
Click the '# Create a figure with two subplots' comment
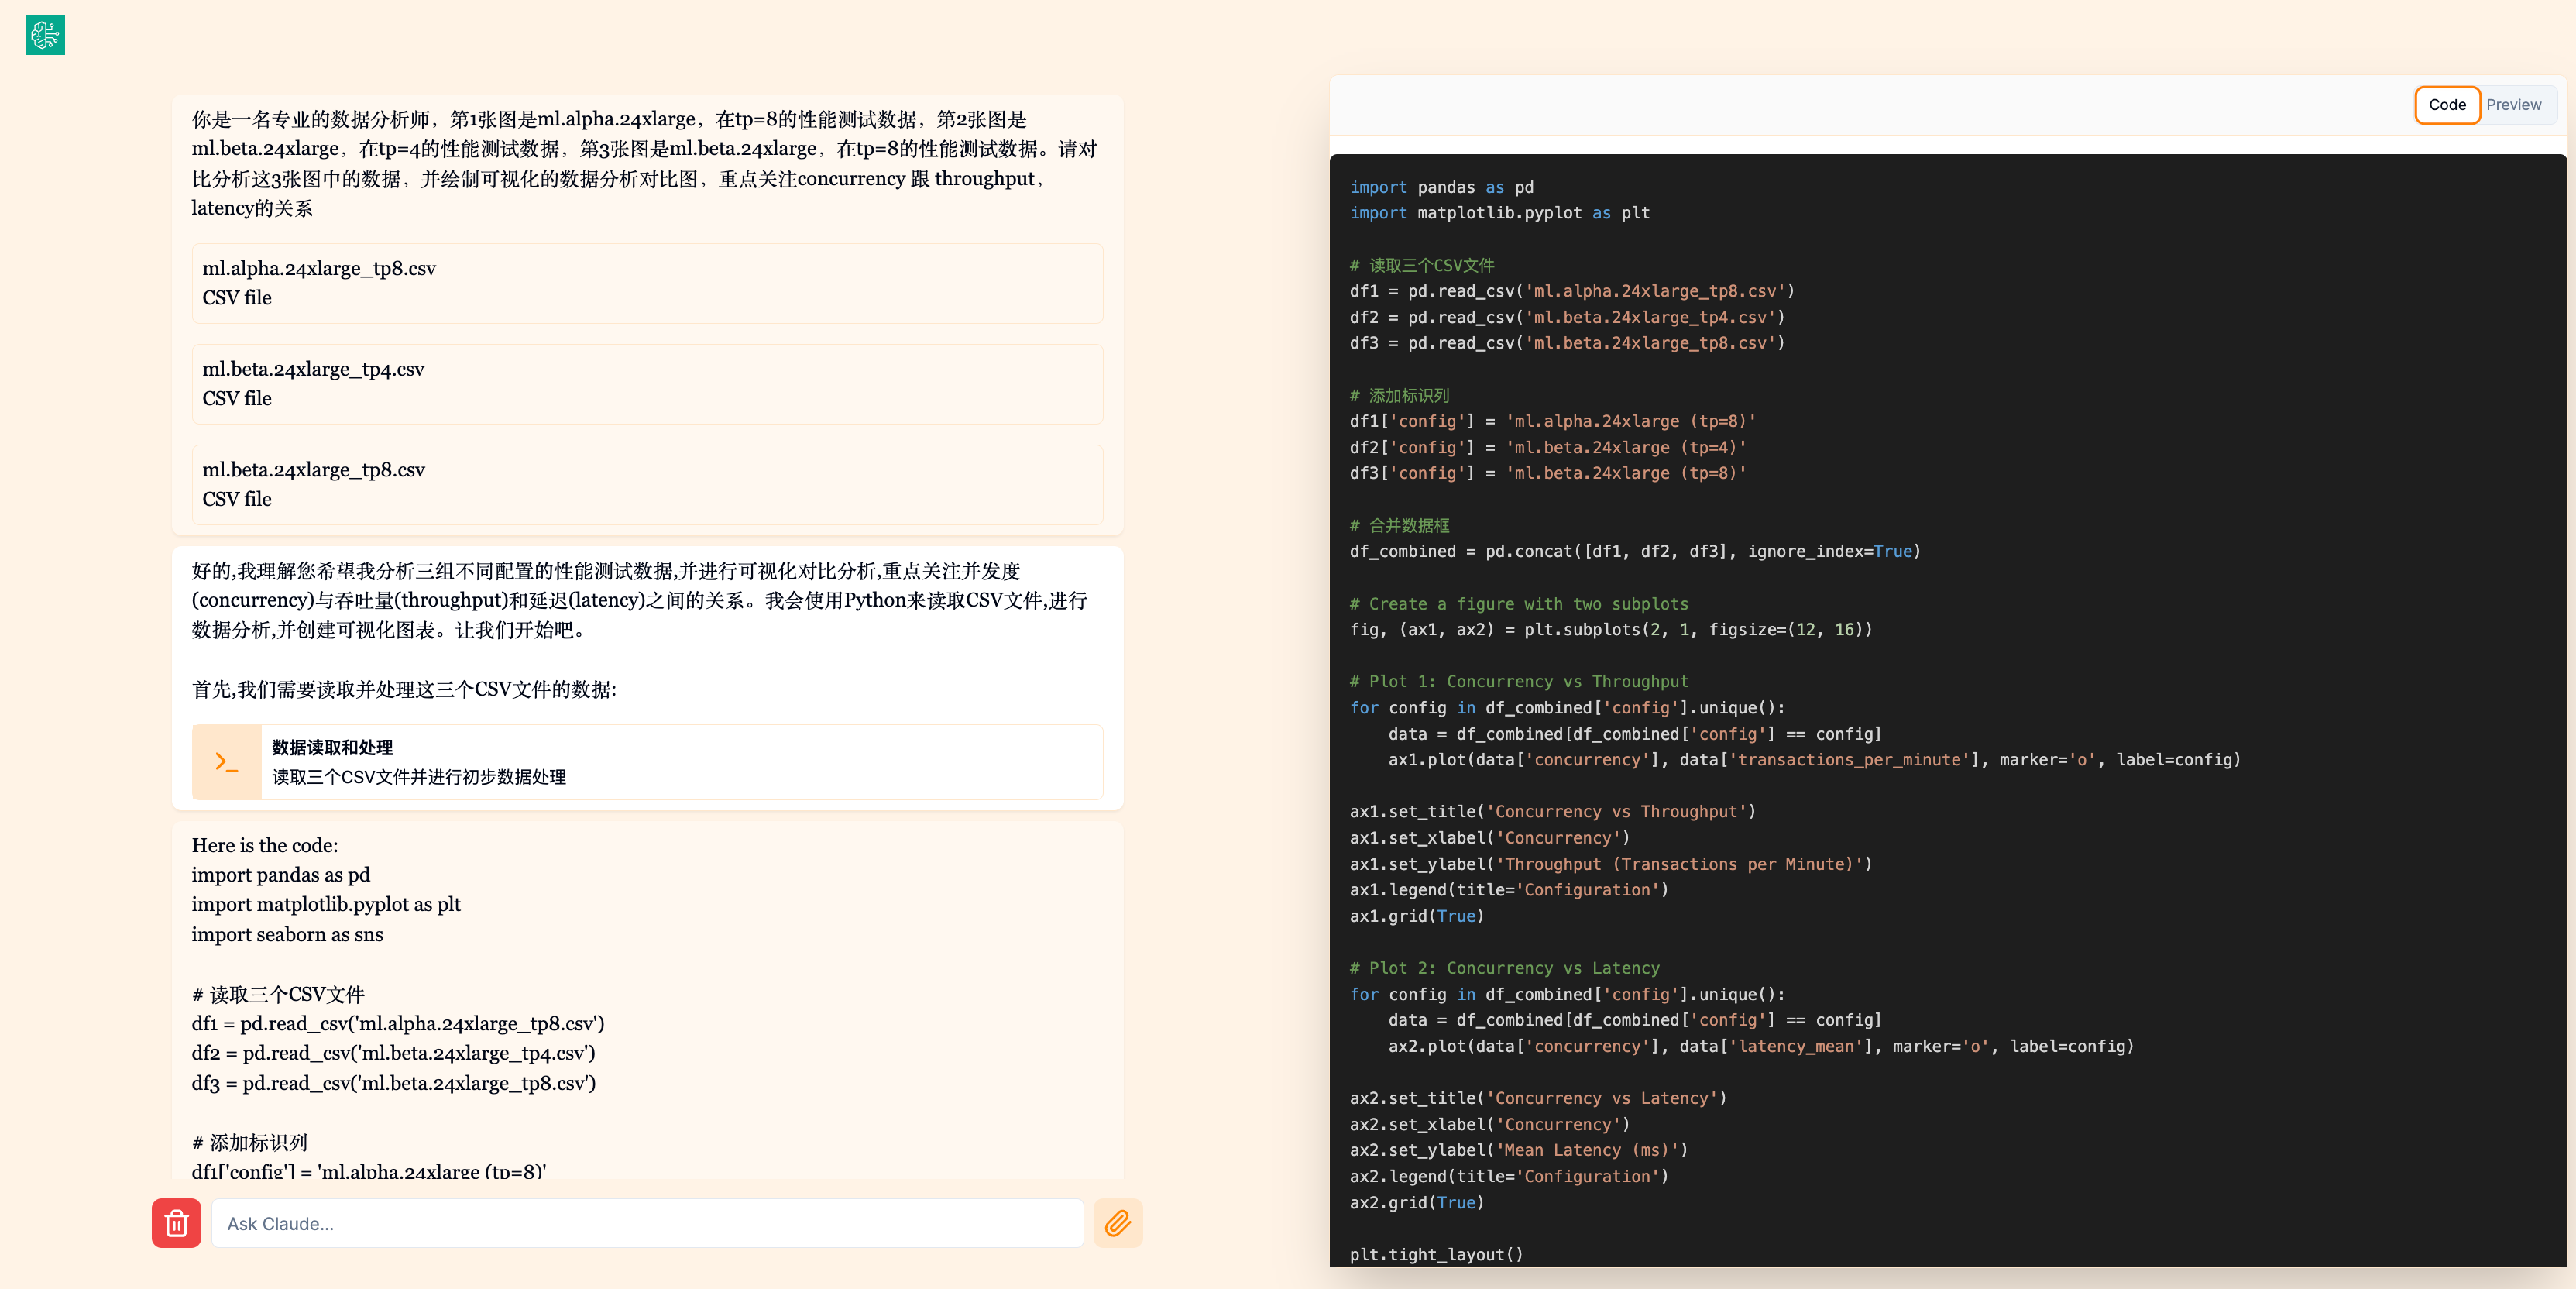(x=1519, y=604)
